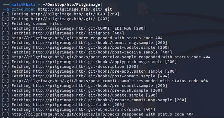This screenshot has width=224, height=118.
Task: Click the pre-push.sample hook URL
Action: [x=90, y=90]
